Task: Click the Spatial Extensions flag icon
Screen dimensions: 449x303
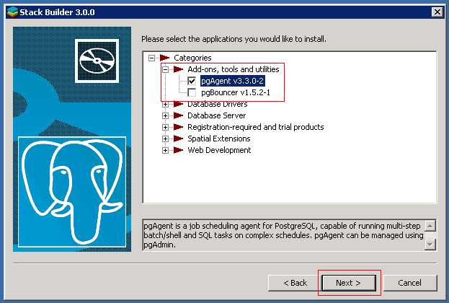Action: 179,139
